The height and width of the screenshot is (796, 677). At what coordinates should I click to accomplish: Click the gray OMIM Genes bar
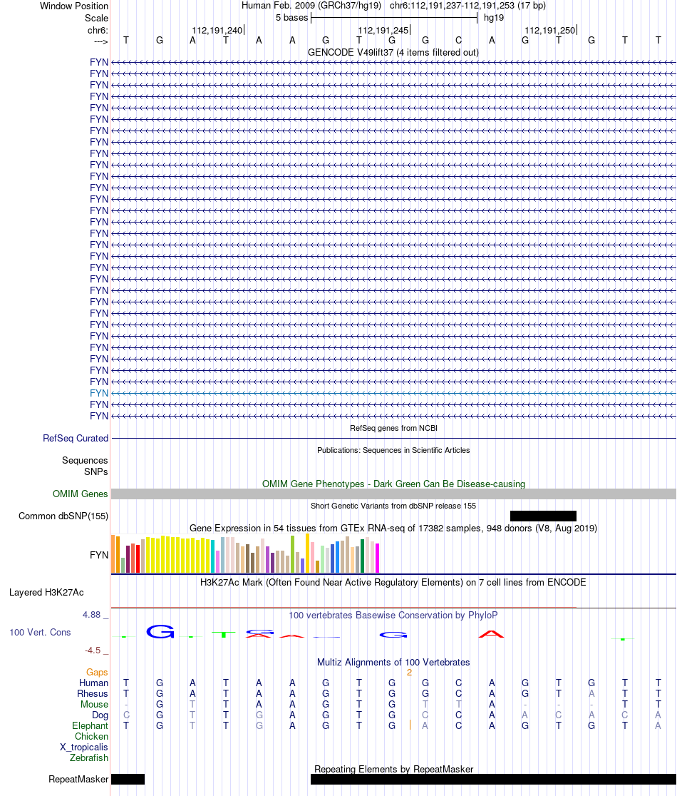pos(393,494)
